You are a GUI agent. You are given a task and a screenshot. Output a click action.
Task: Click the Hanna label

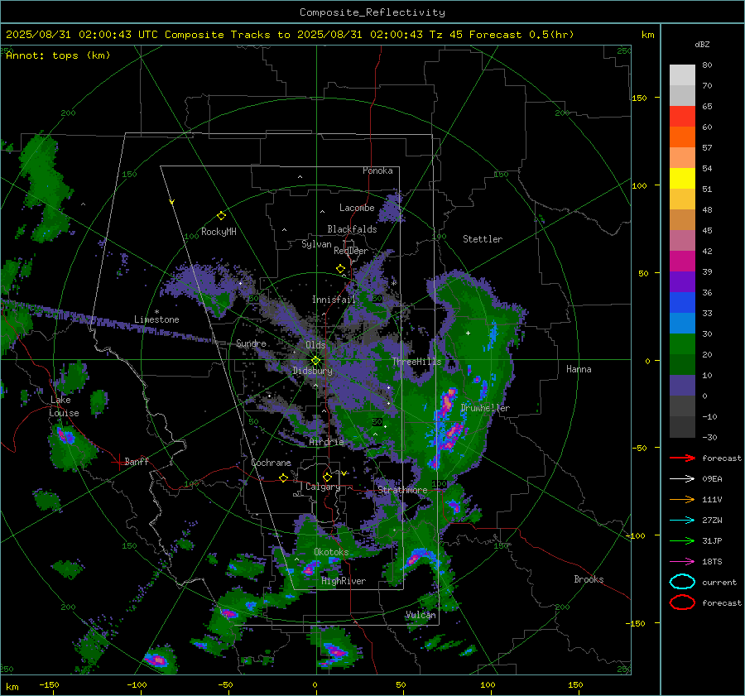(x=579, y=368)
